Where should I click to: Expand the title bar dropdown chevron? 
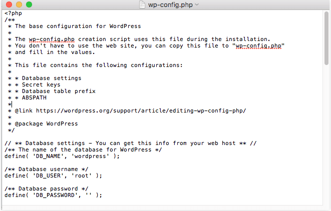(x=196, y=4)
